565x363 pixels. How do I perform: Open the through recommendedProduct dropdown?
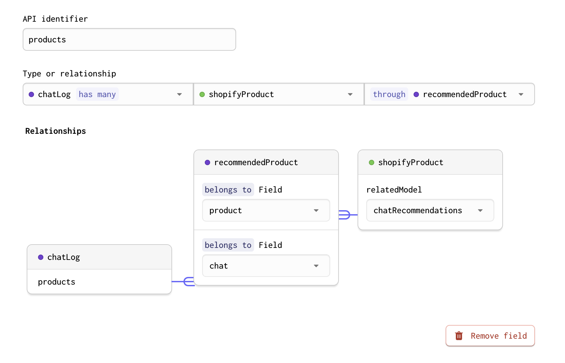click(x=450, y=94)
